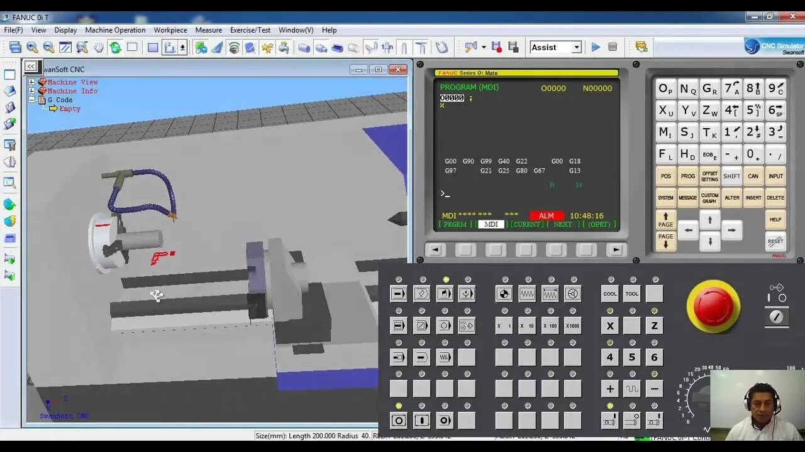Click the green rotate view toolbar icon

click(116, 47)
